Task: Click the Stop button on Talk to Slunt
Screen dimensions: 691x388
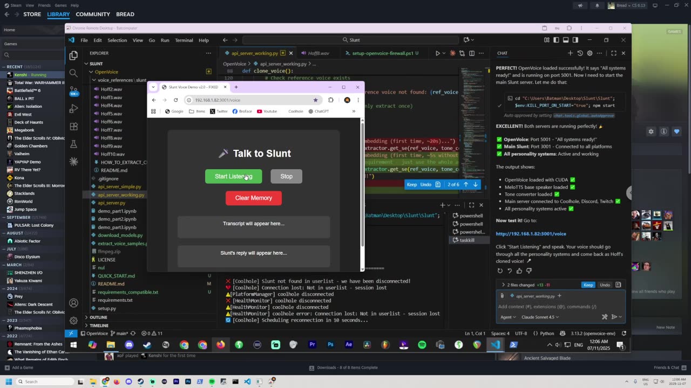Action: click(286, 176)
